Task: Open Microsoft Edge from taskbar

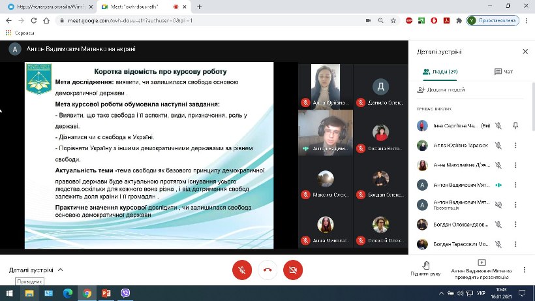Action: 68,293
